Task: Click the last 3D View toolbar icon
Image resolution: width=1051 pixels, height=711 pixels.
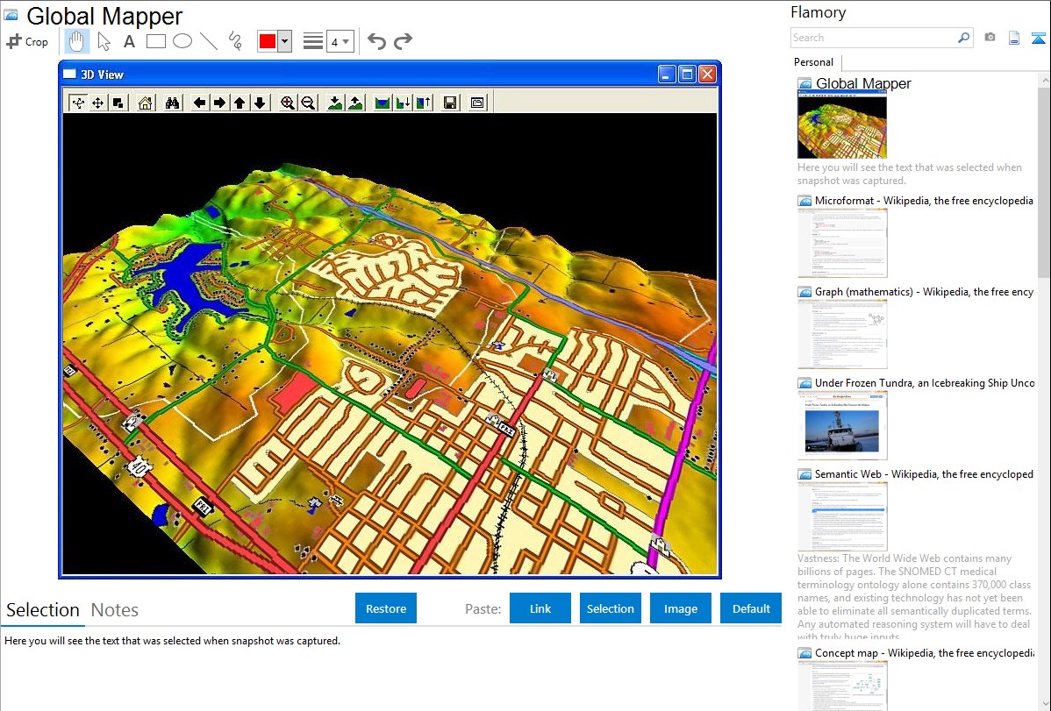Action: (477, 103)
